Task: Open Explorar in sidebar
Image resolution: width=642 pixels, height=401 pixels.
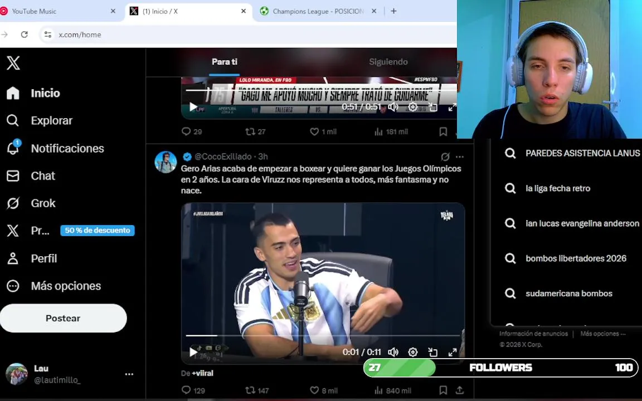Action: click(40, 121)
